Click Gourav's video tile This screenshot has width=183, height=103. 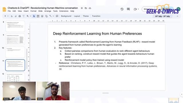tap(19, 91)
